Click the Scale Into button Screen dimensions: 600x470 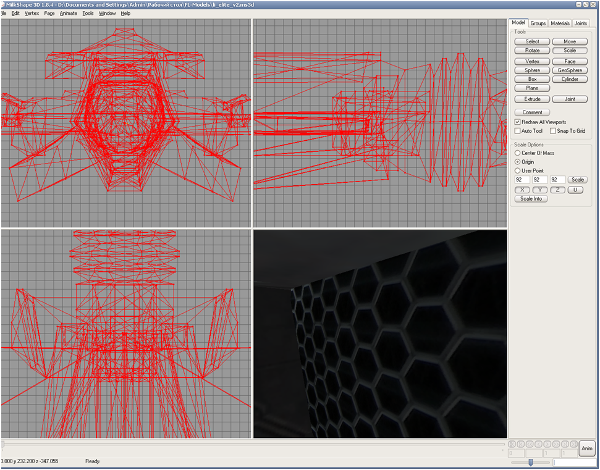(531, 198)
